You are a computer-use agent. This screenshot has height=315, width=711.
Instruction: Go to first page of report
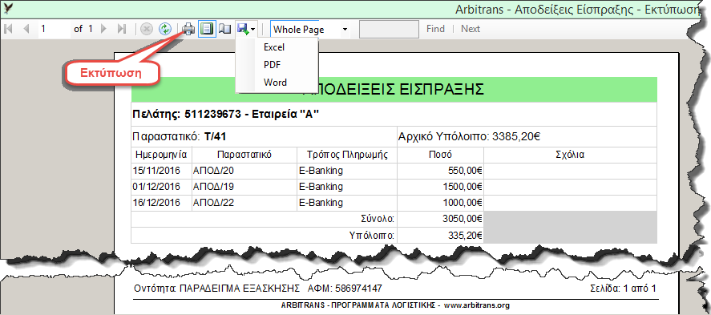point(8,29)
